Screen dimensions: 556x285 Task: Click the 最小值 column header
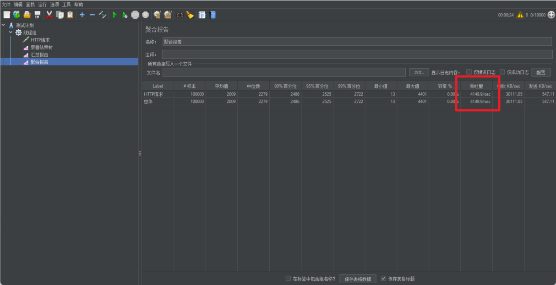pyautogui.click(x=381, y=86)
